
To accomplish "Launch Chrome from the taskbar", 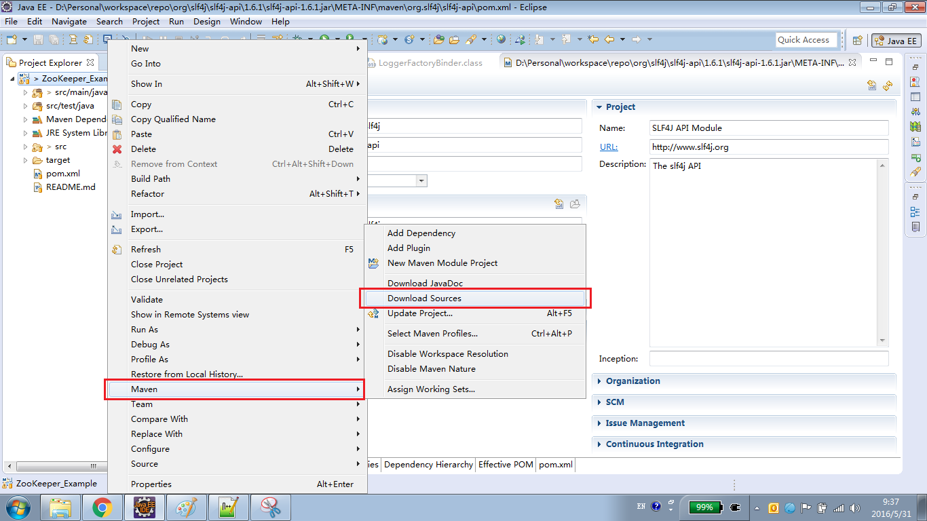I will point(102,507).
